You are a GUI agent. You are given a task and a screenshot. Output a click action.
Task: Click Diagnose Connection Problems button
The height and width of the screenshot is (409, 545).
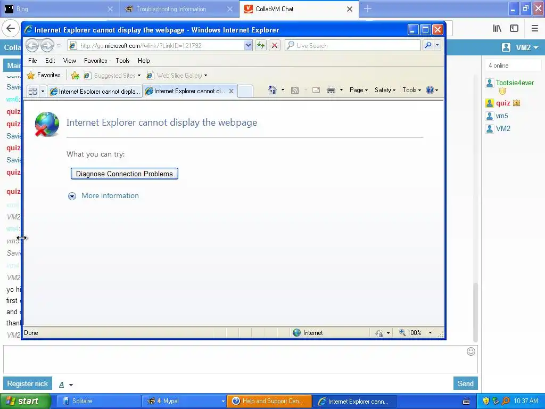(x=125, y=174)
